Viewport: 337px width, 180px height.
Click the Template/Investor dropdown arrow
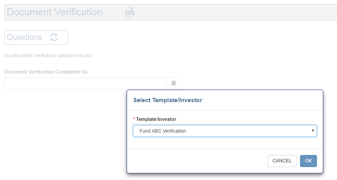[x=313, y=131]
